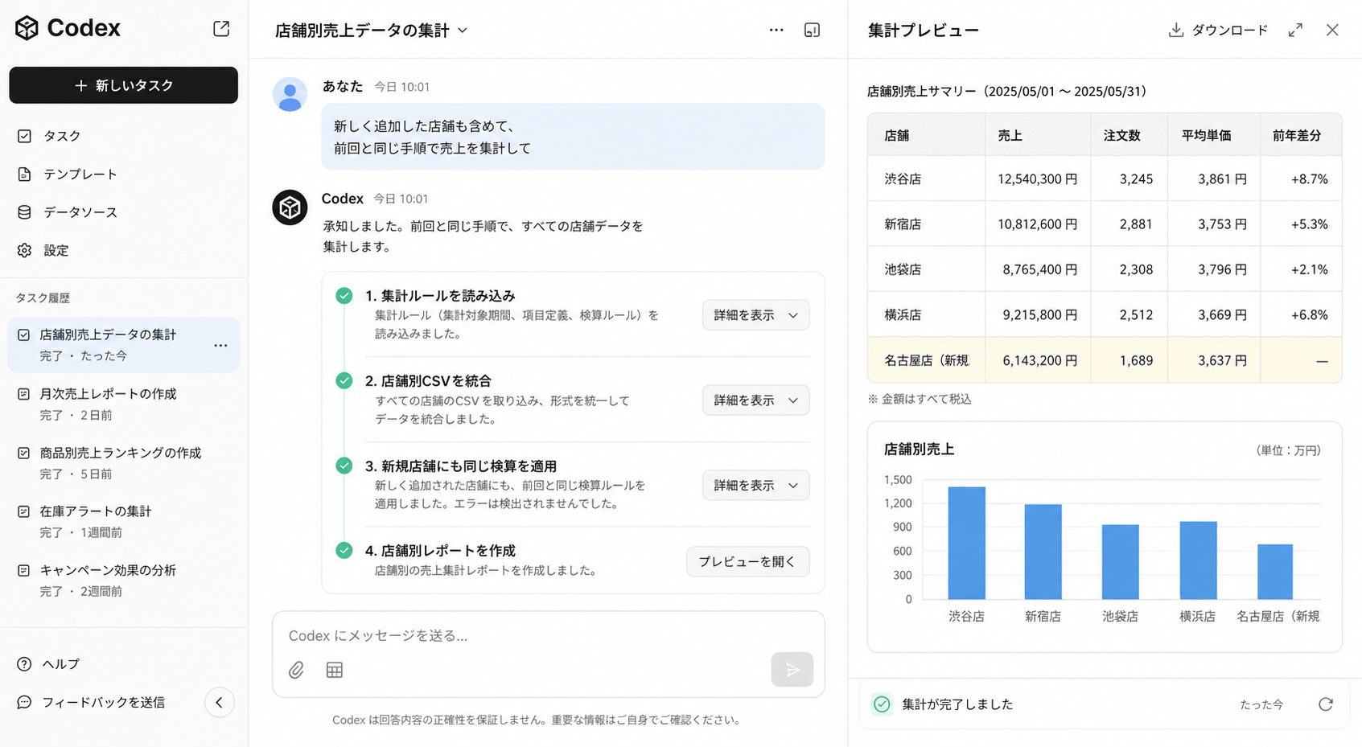Close the 集計プレビュー panel
Screen dimensions: 1362x747
pyautogui.click(x=1332, y=30)
